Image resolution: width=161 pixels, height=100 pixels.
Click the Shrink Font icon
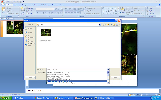tap(58, 9)
